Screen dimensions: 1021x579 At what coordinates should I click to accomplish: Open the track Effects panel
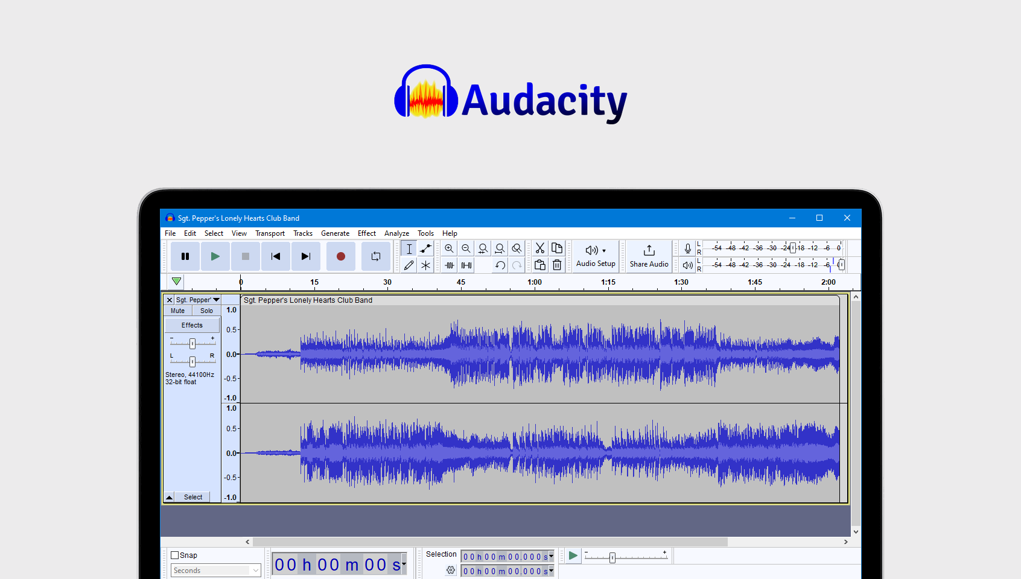coord(192,325)
